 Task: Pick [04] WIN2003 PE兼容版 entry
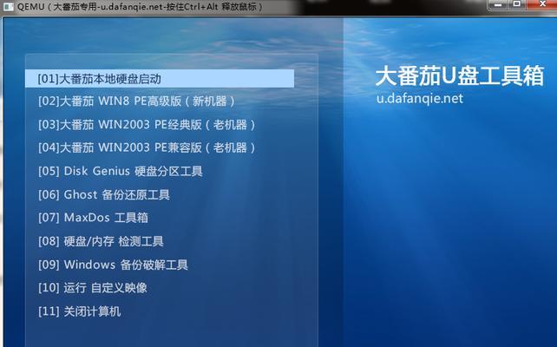(x=147, y=147)
